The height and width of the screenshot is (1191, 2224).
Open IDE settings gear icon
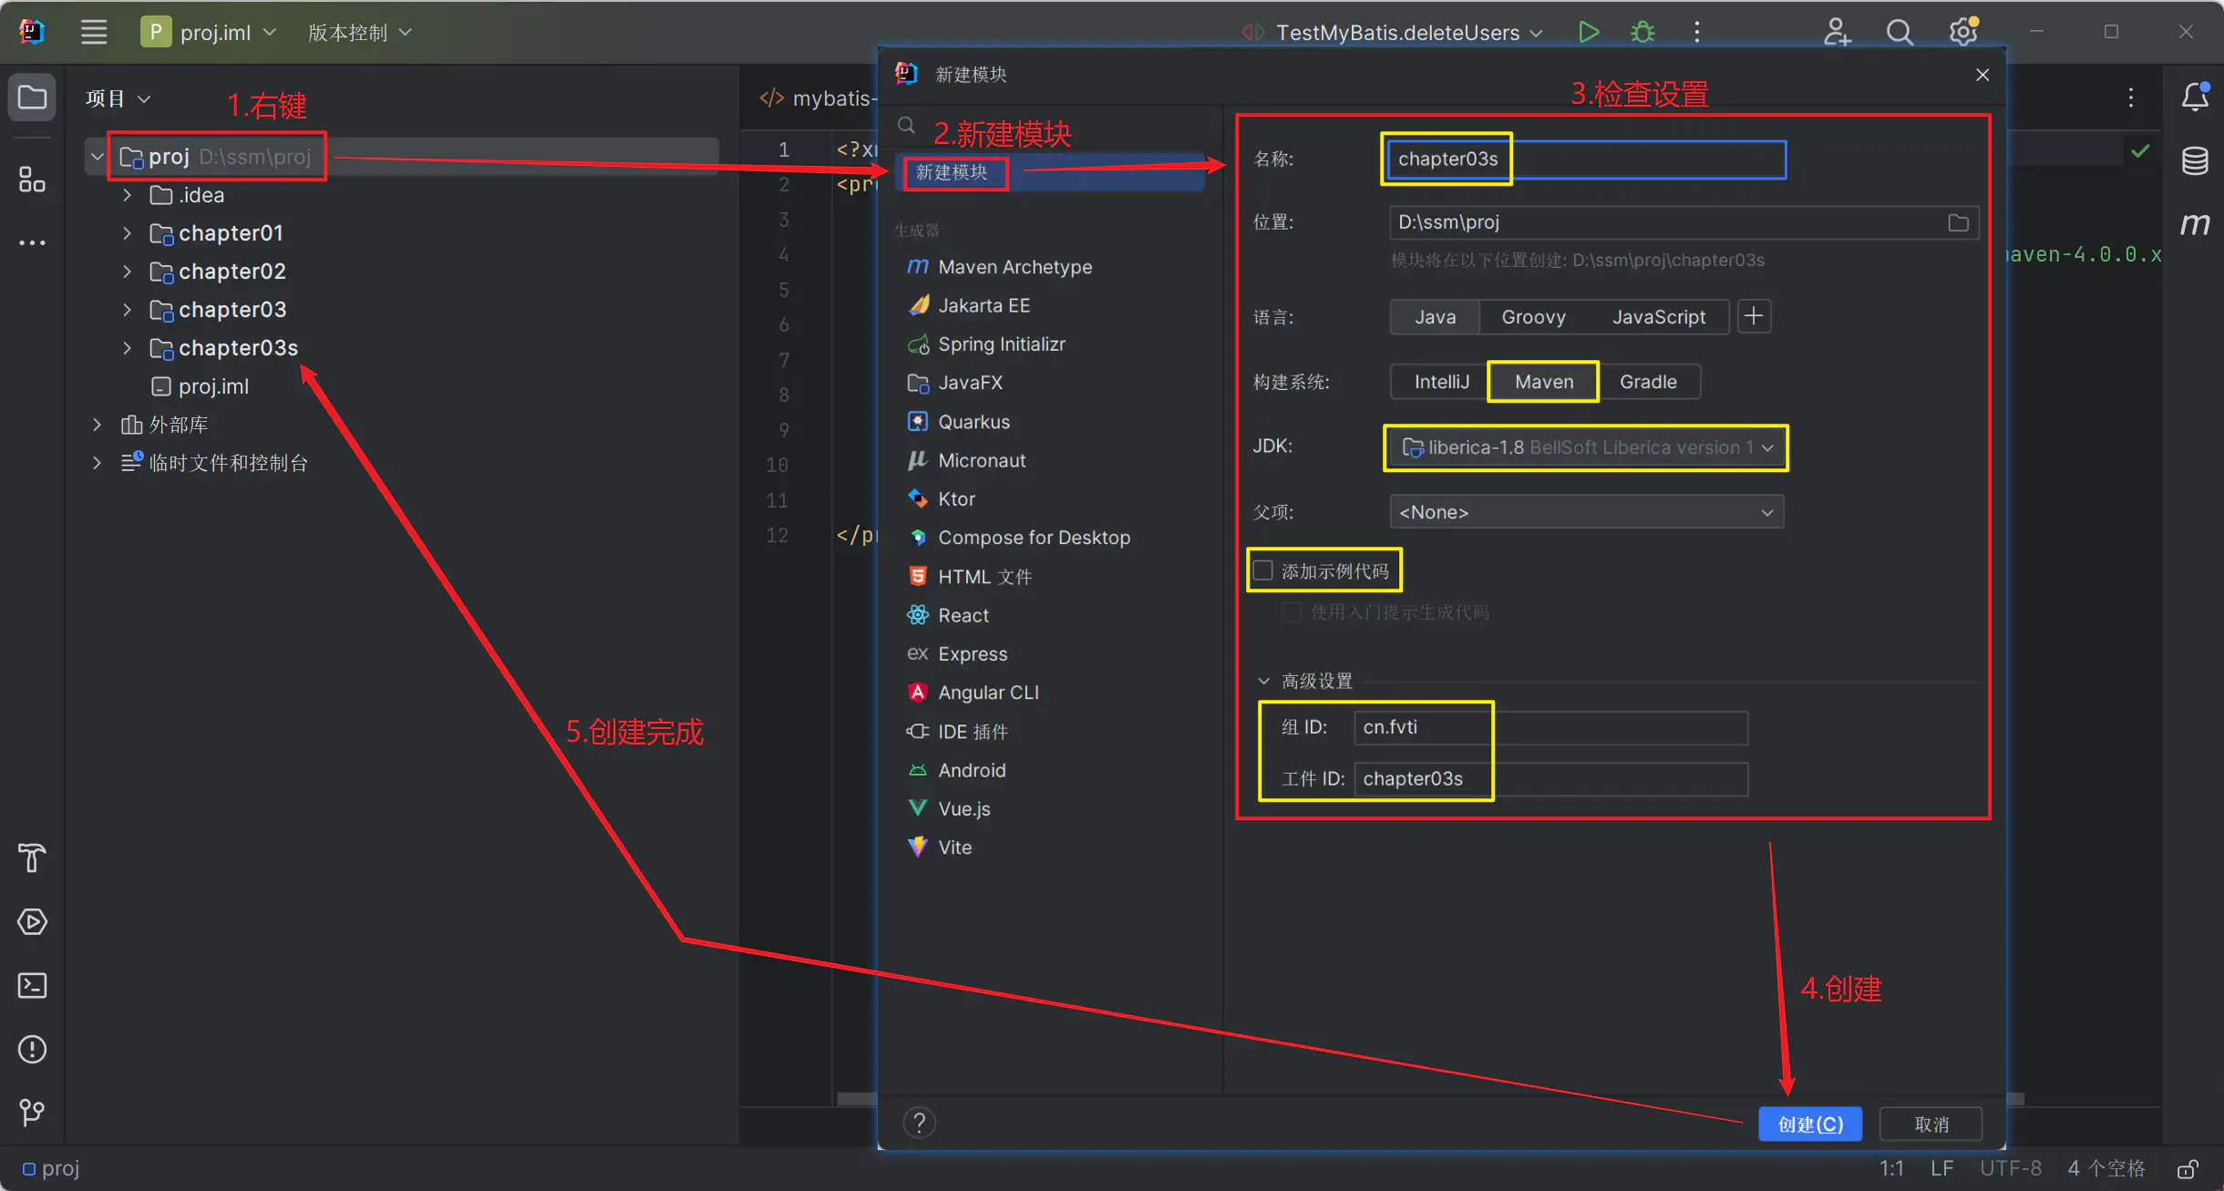1963,32
